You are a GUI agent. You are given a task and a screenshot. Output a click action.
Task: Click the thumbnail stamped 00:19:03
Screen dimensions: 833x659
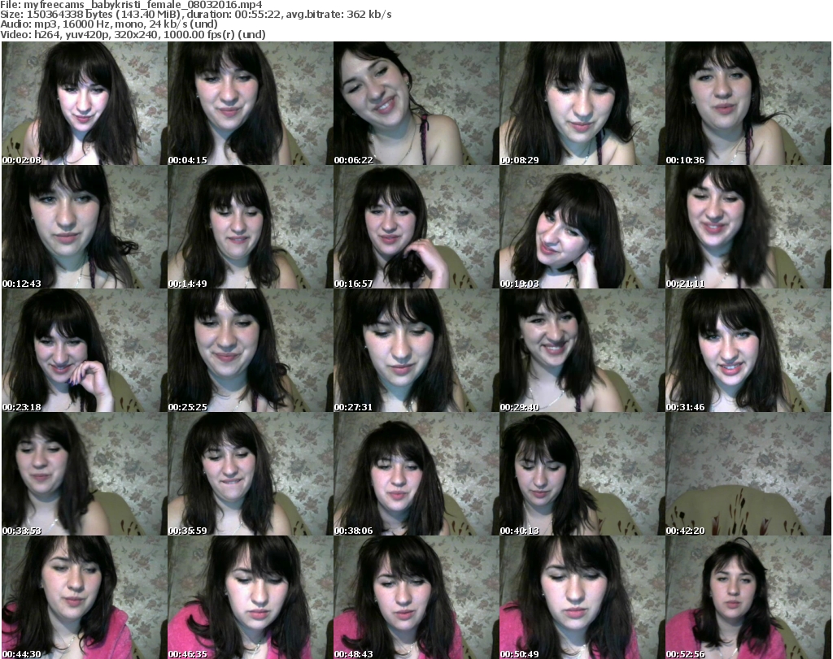pyautogui.click(x=582, y=227)
